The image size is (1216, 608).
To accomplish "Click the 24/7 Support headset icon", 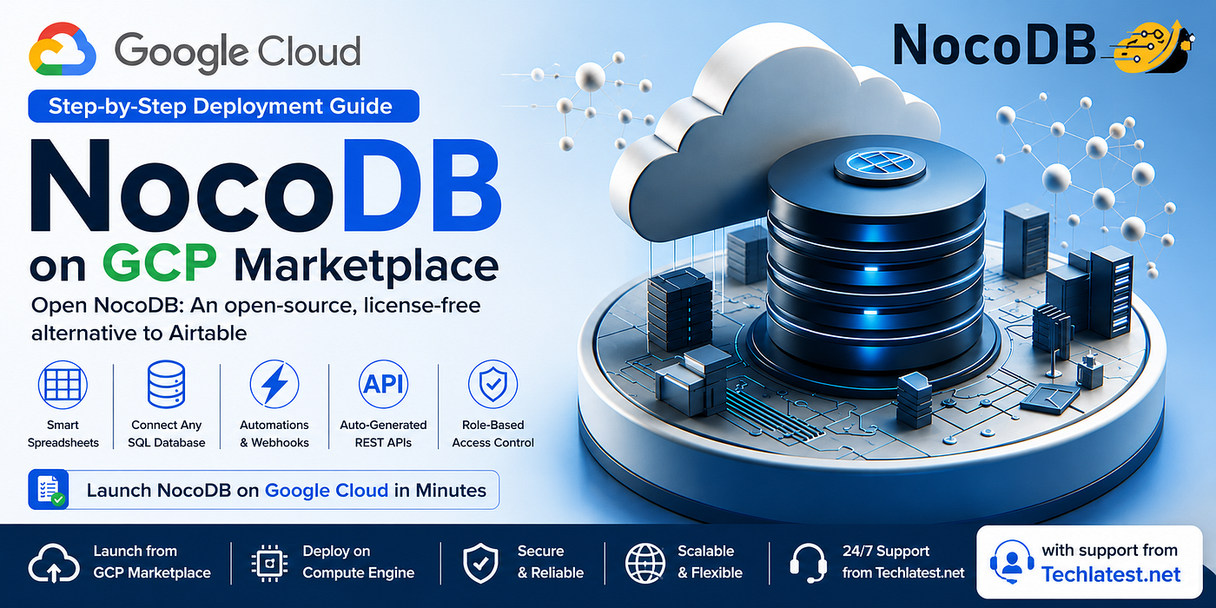I will tap(807, 565).
